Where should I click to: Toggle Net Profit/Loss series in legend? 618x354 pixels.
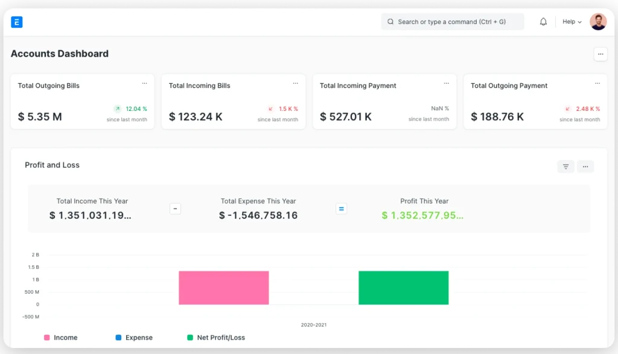tap(216, 338)
